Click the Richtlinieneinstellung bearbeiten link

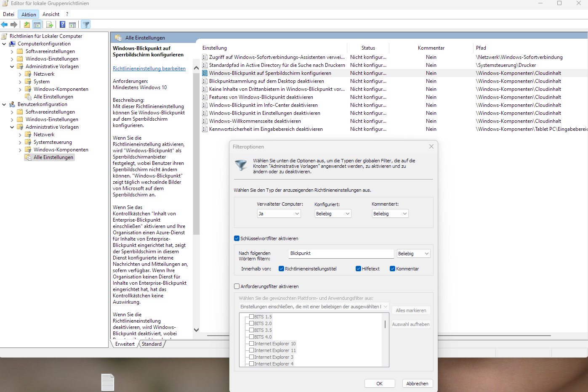point(149,68)
